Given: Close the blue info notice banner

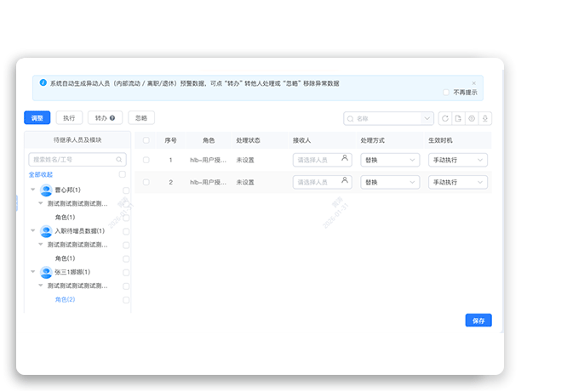Looking at the screenshot, I should pos(474,82).
